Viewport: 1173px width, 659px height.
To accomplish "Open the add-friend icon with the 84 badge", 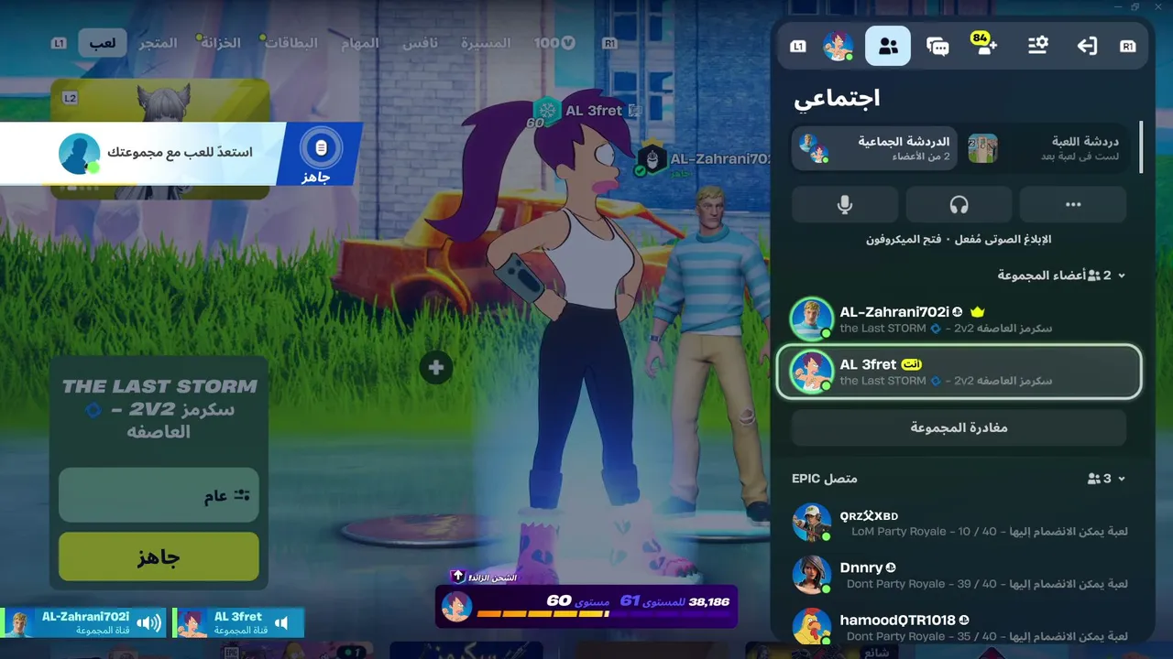I will [985, 45].
